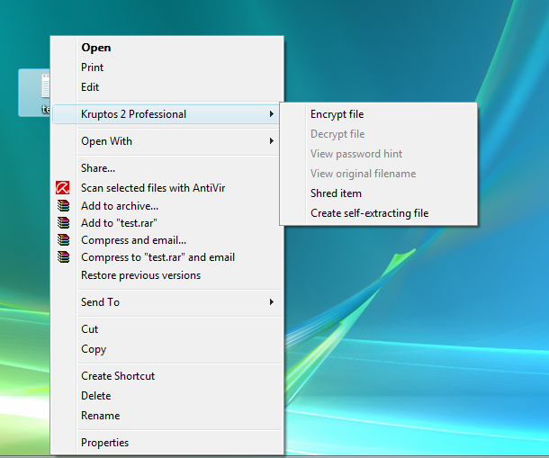Click the Share... menu entry
This screenshot has height=458, width=549.
click(166, 168)
